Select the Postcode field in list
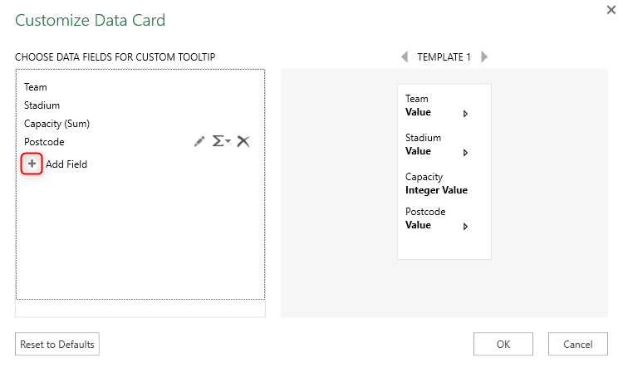The width and height of the screenshot is (623, 367). coord(44,142)
